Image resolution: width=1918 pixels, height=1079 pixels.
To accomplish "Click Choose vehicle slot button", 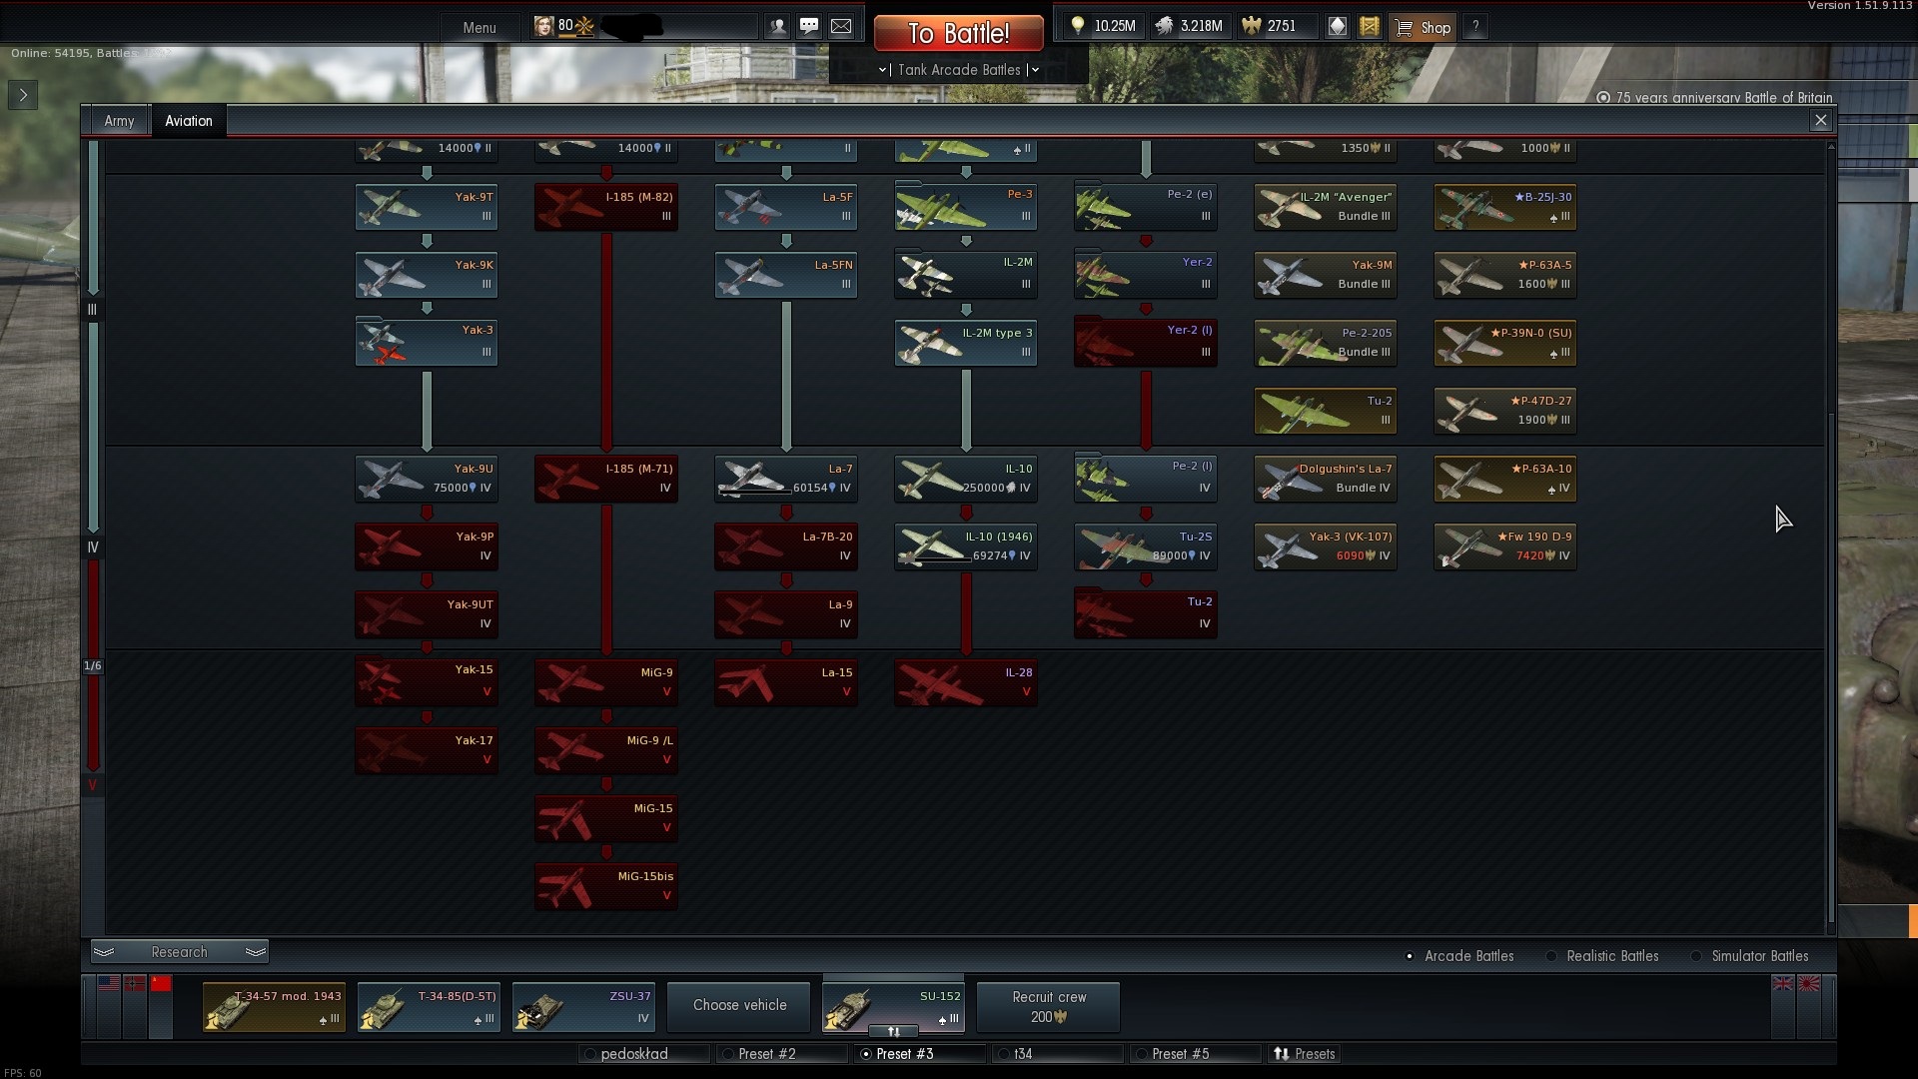I will click(739, 1006).
